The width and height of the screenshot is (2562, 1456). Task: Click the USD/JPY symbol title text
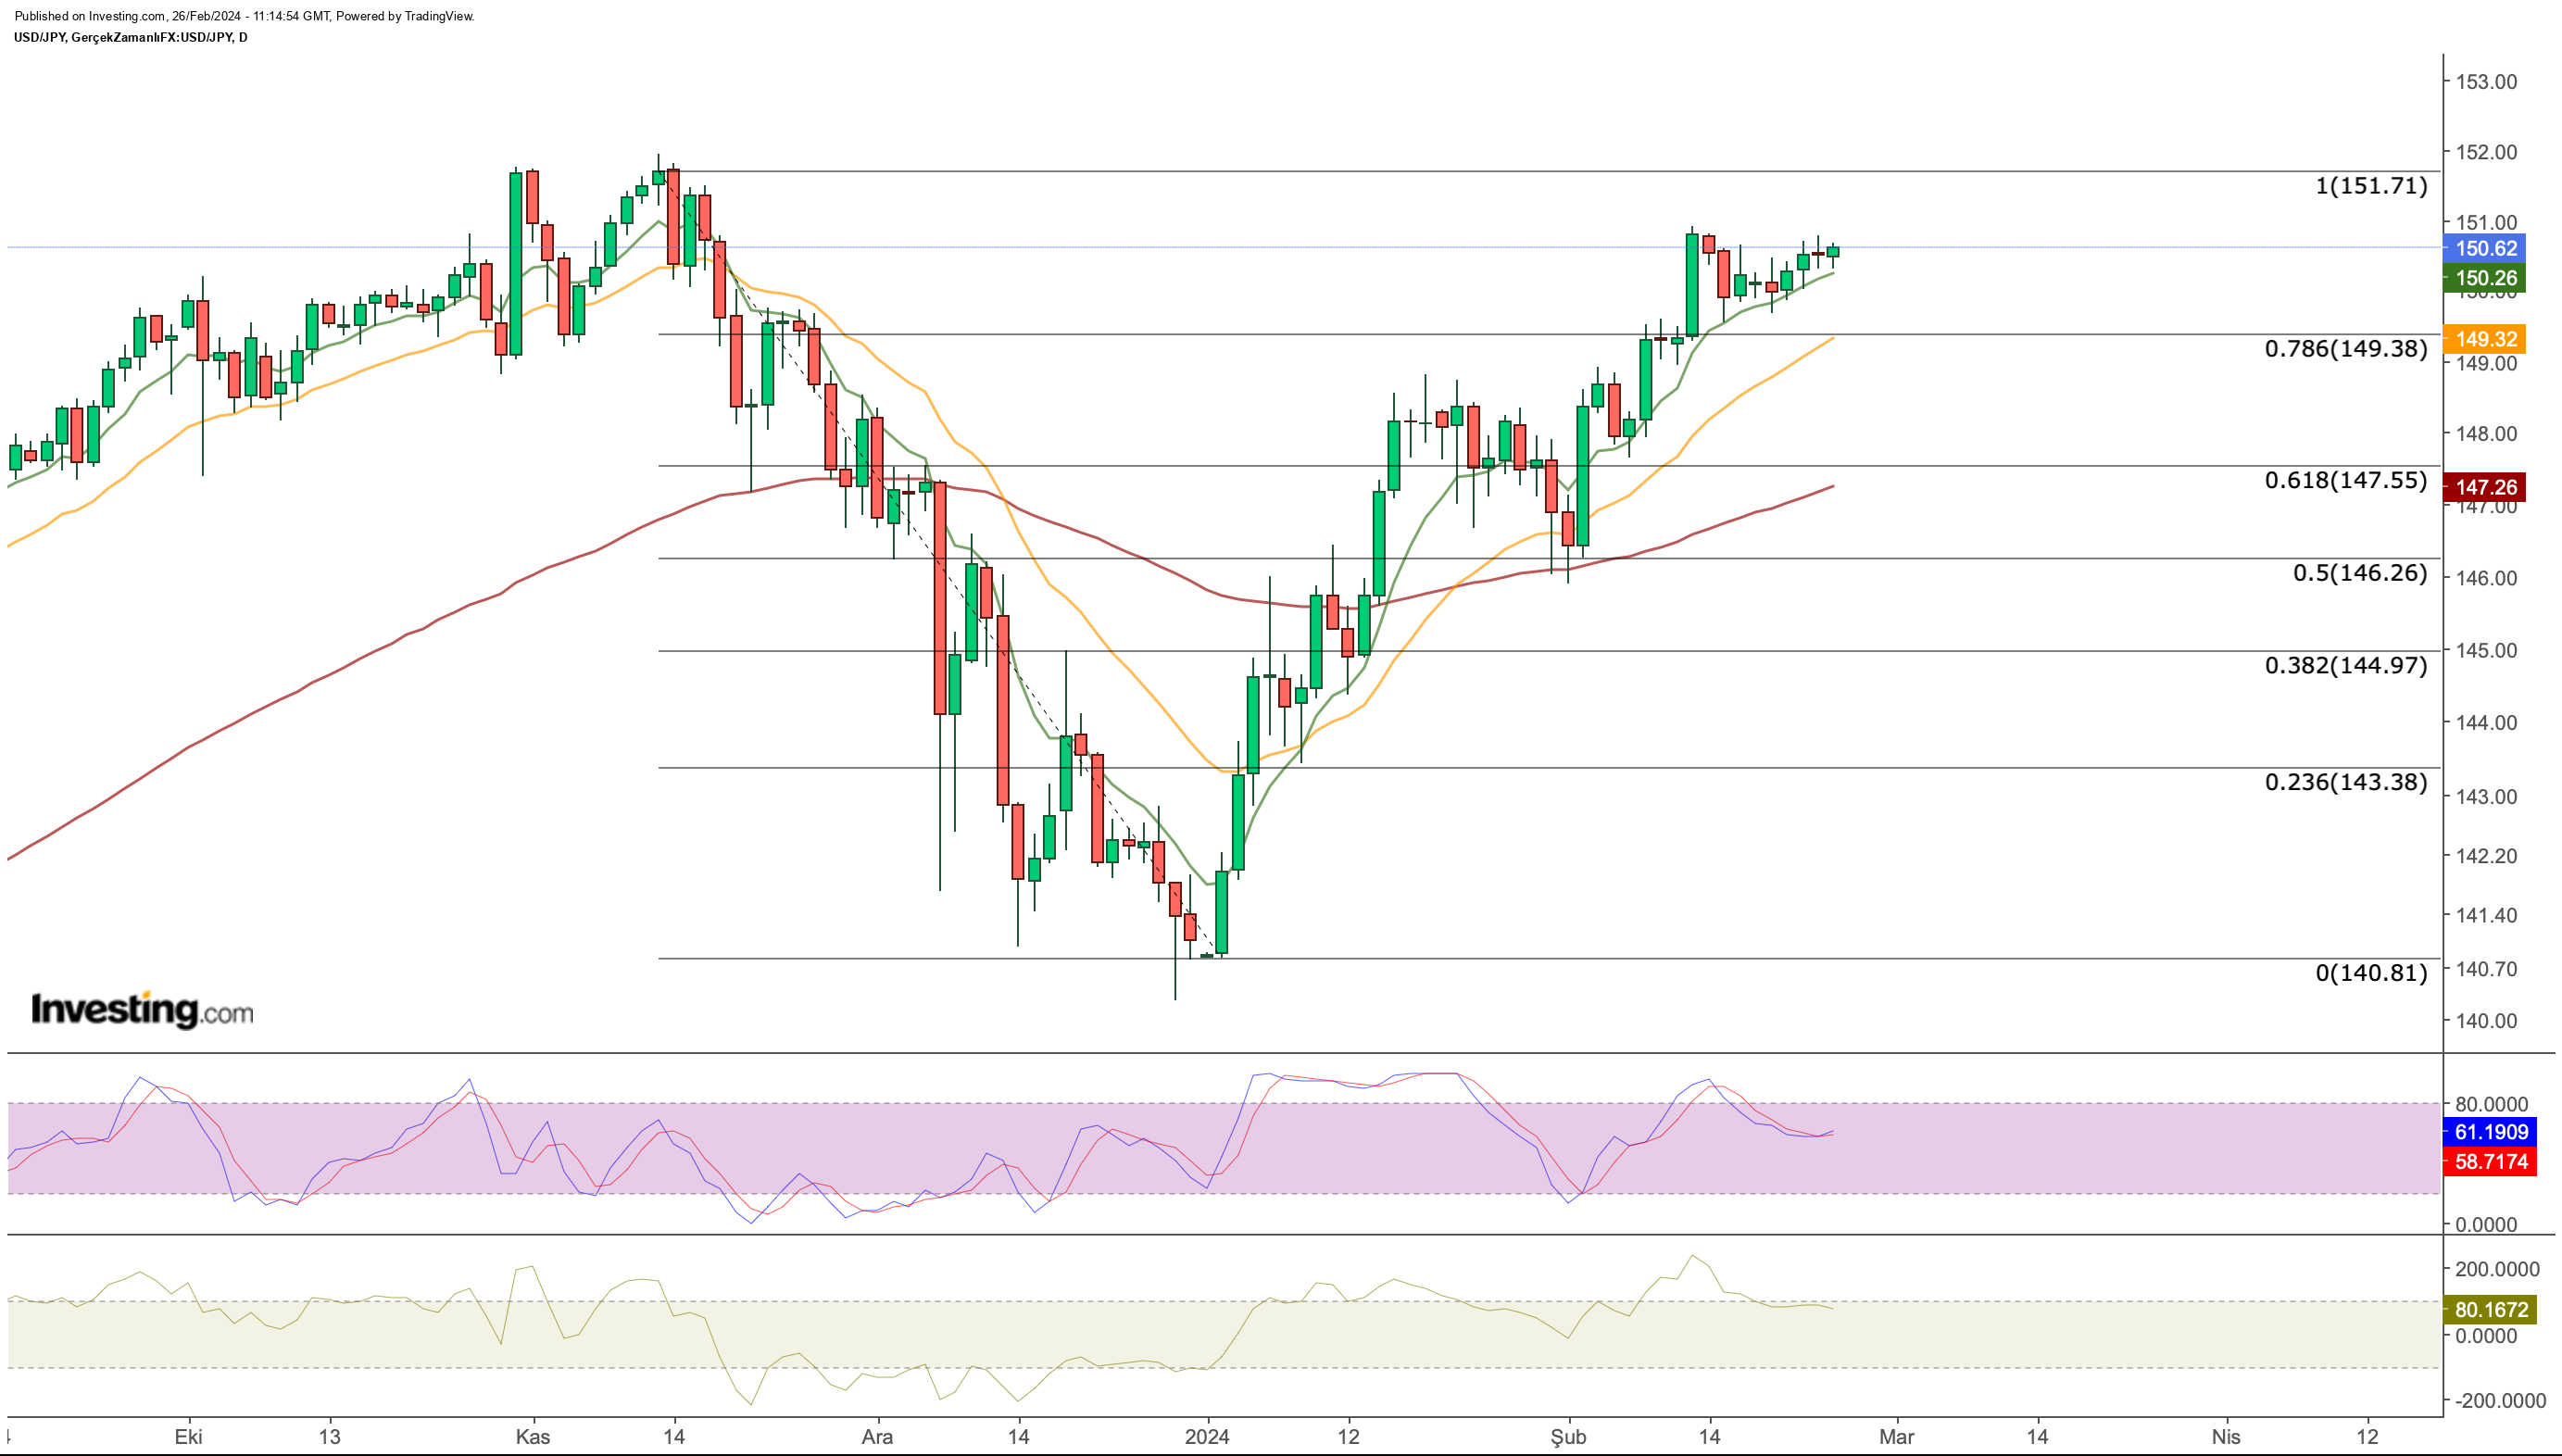(x=131, y=37)
